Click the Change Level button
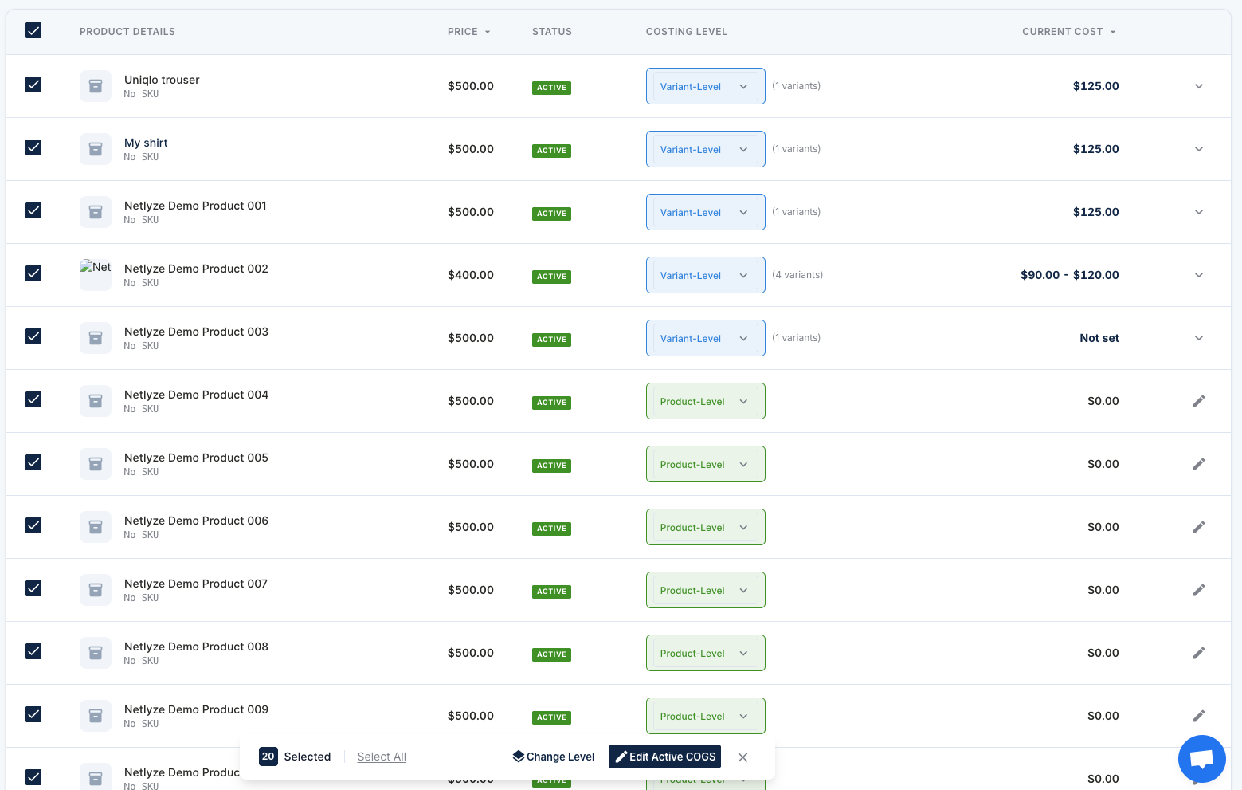Screen dimensions: 1242x790 (554, 757)
